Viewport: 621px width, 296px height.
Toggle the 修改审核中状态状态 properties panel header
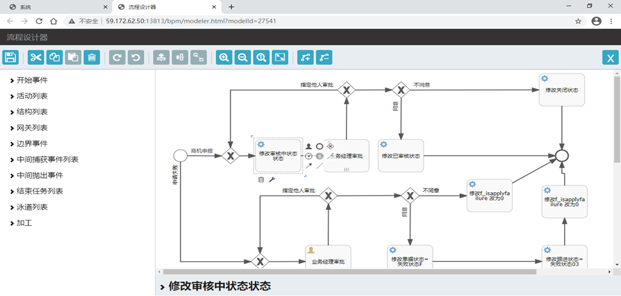pos(219,286)
